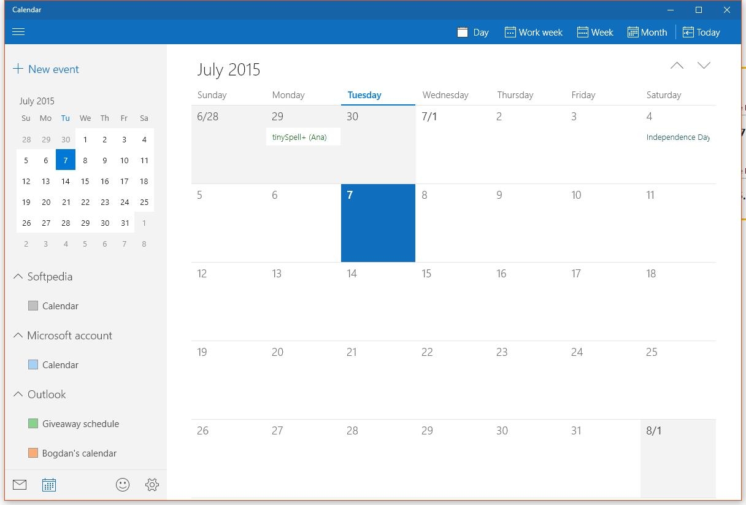Toggle the Softpedia Calendar color checkbox

[33, 306]
